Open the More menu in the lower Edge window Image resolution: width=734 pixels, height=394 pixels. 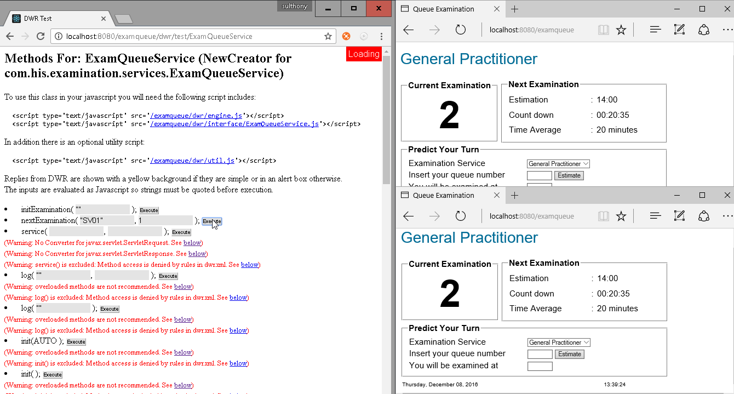(727, 216)
